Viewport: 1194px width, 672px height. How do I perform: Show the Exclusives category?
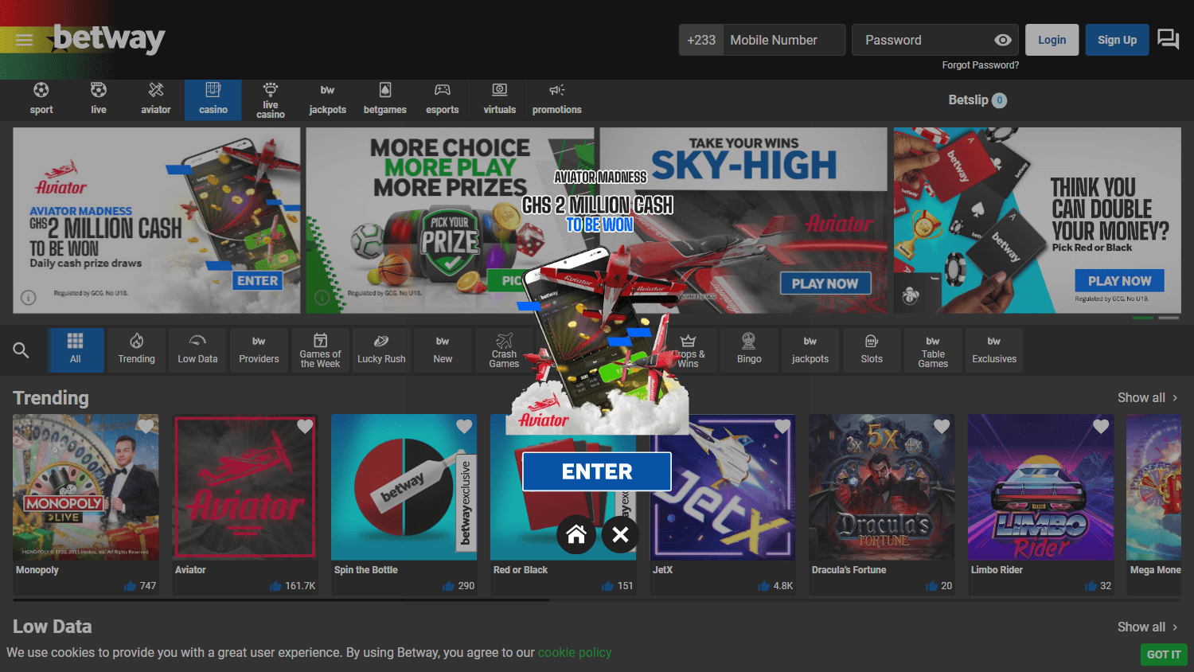coord(994,350)
